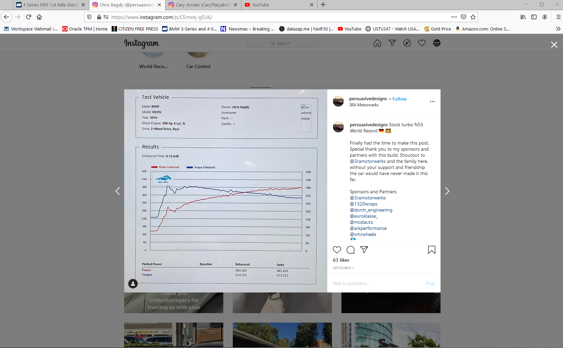The height and width of the screenshot is (348, 563).
Task: Close the Chris Bagdy Instagram tab
Action: pos(159,5)
